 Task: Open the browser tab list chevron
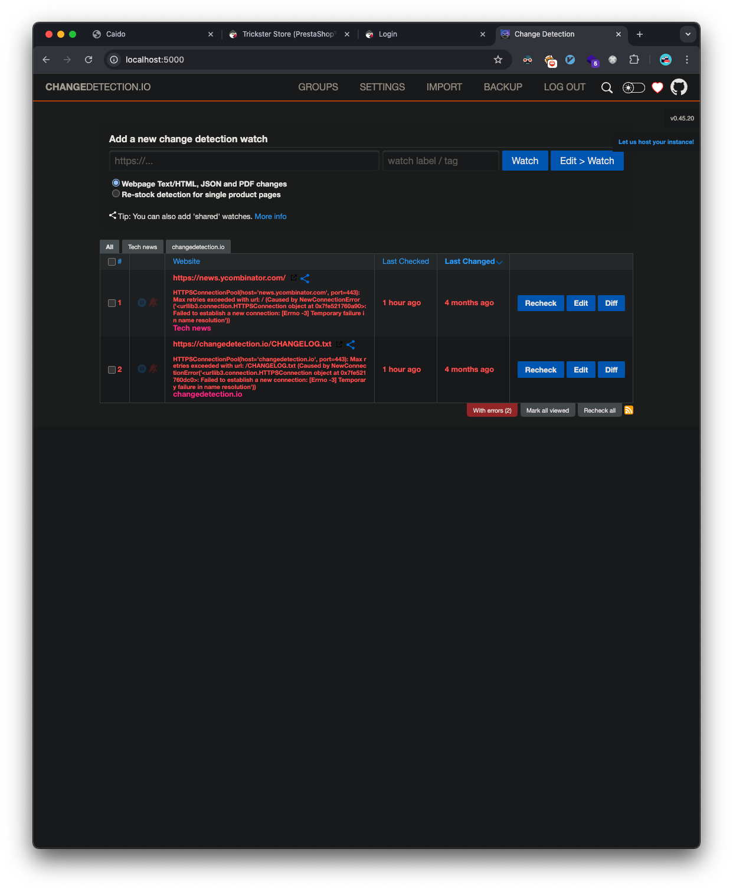coord(688,34)
